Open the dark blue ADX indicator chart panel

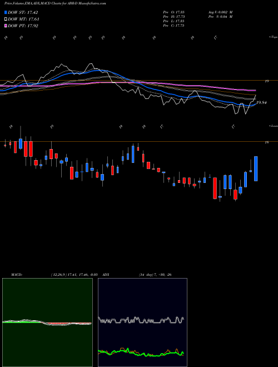point(142,323)
